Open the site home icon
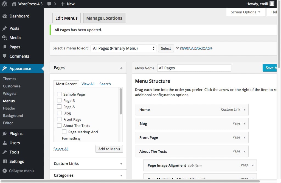Image resolution: width=281 pixels, height=183 pixels. pos(14,4)
